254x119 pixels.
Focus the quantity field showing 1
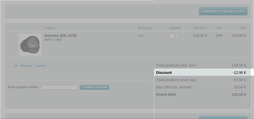[173, 36]
